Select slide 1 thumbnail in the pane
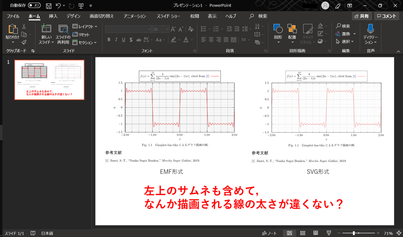 coord(49,80)
